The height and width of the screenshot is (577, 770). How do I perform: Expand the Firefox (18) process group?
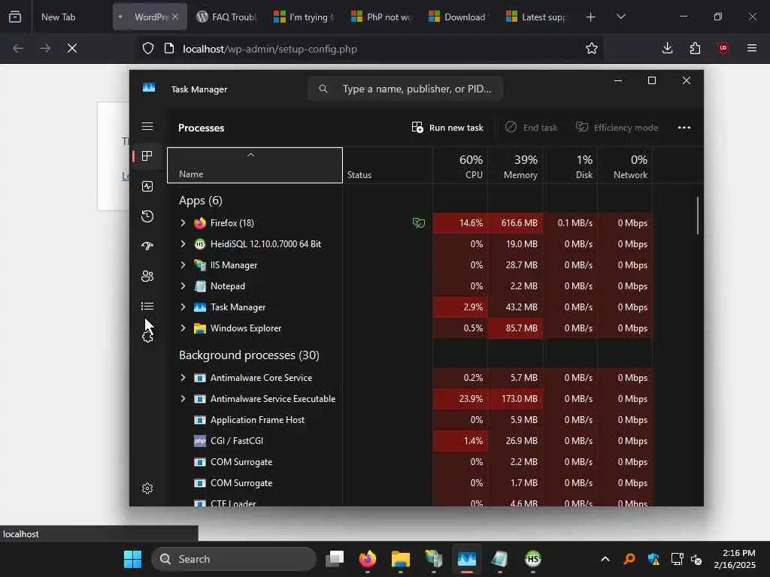[183, 222]
